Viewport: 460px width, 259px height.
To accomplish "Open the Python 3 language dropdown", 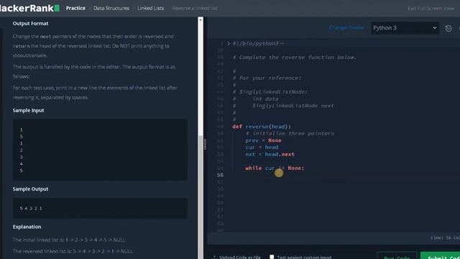I will click(x=405, y=28).
